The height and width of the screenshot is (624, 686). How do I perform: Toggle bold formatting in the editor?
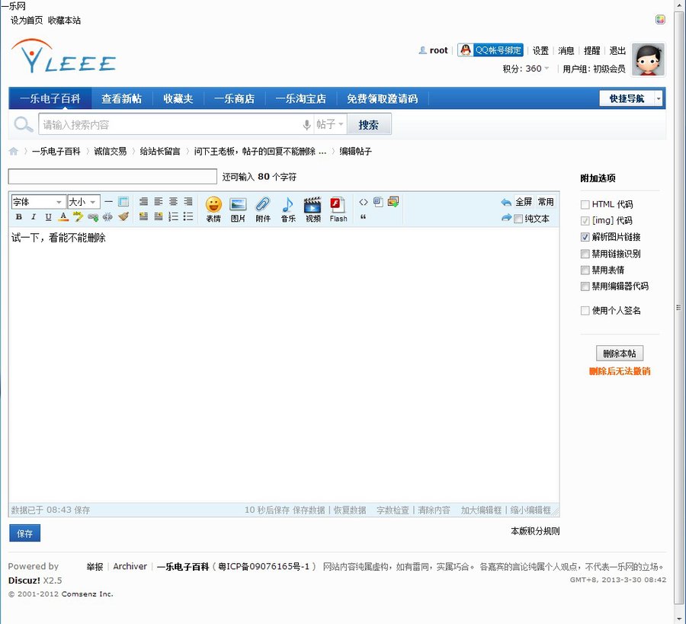[x=18, y=217]
